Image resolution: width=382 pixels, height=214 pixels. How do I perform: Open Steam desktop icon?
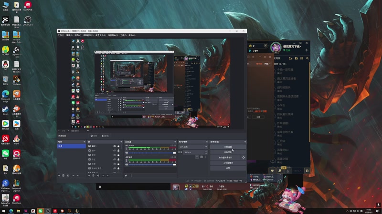[5, 110]
